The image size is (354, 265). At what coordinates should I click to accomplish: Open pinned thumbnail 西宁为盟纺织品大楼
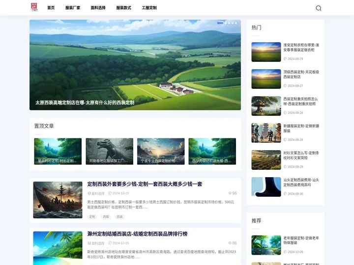(x=212, y=151)
